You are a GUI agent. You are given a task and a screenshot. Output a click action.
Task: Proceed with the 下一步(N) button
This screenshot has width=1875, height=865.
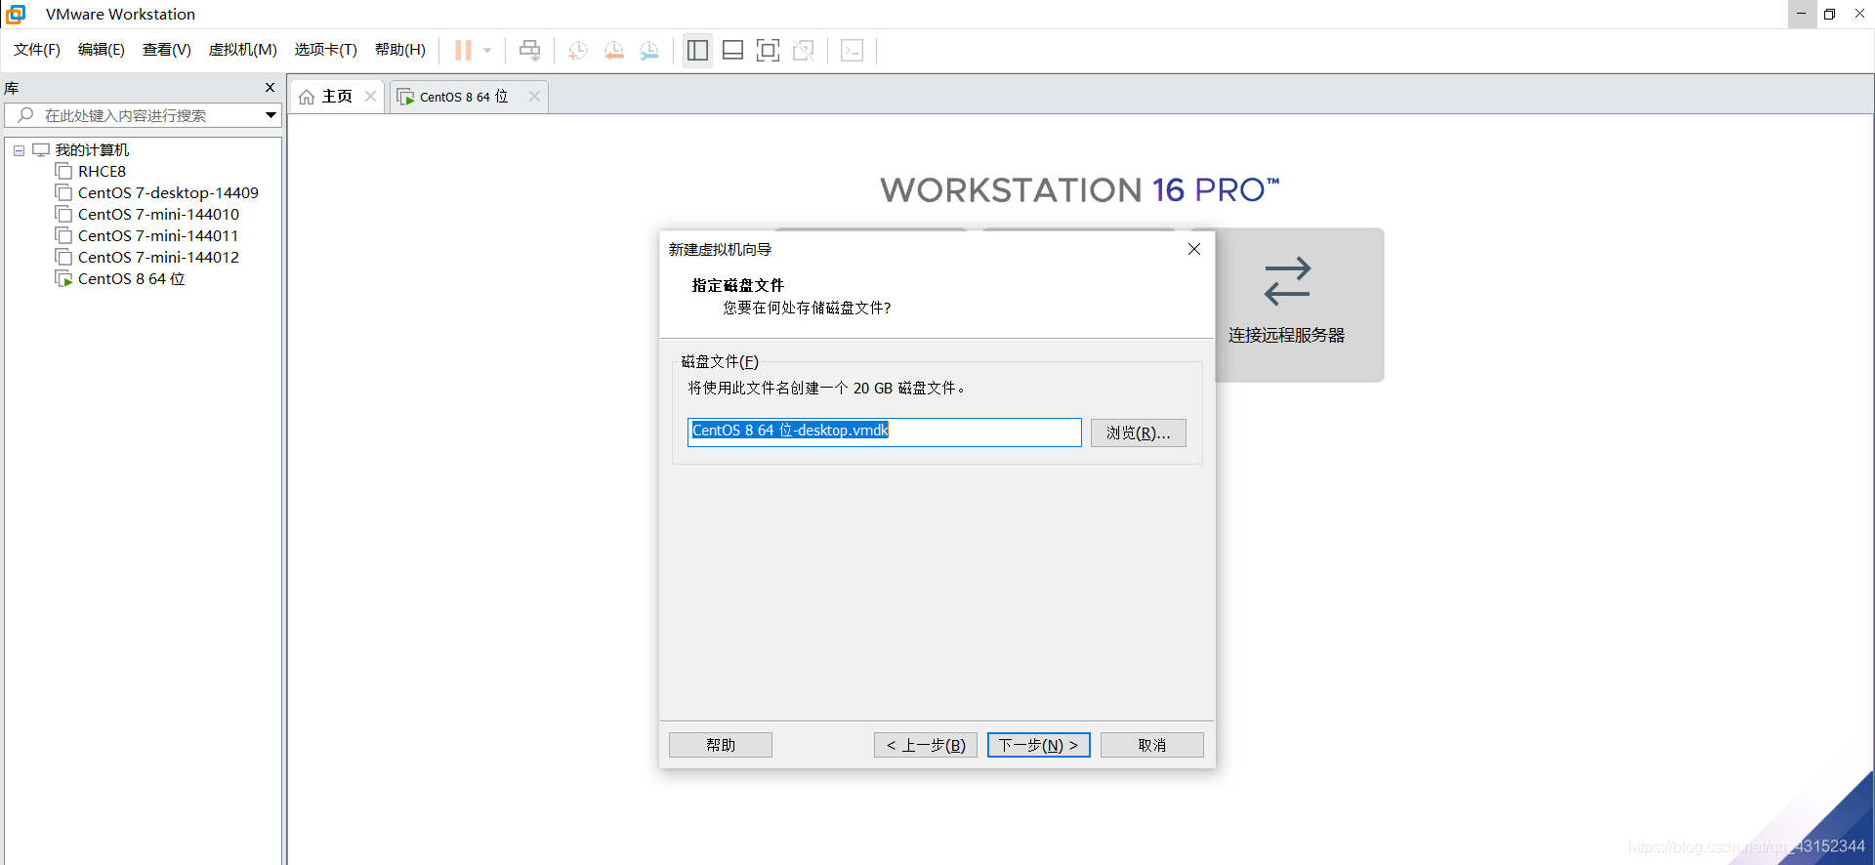click(x=1039, y=745)
